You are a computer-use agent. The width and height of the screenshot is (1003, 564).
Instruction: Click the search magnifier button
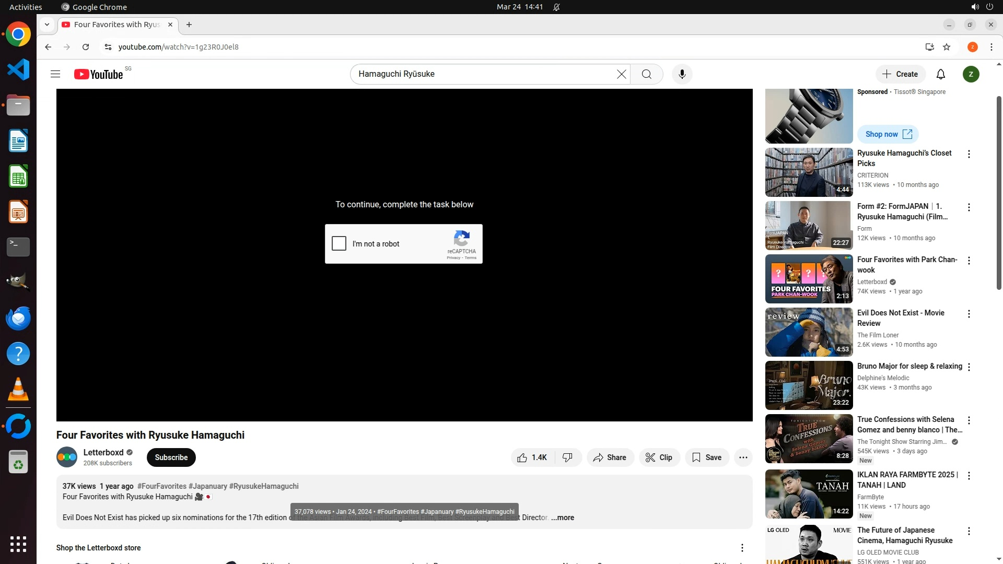point(646,74)
